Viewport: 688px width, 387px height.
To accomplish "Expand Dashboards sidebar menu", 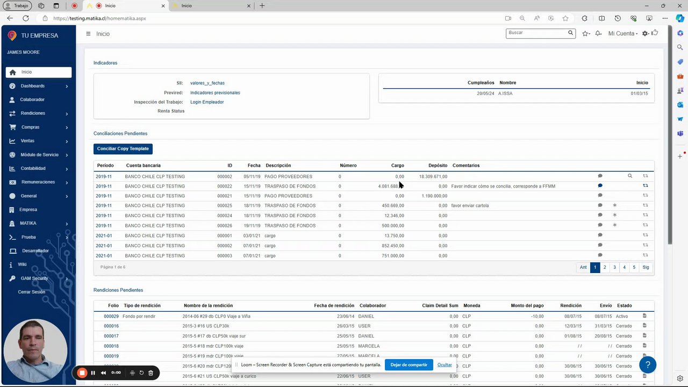I will click(39, 86).
